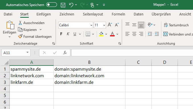Select column B header
Screen dimensions: 193x109
coord(89,62)
